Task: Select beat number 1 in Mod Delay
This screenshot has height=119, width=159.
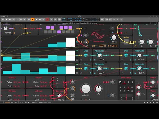Action: (120, 87)
